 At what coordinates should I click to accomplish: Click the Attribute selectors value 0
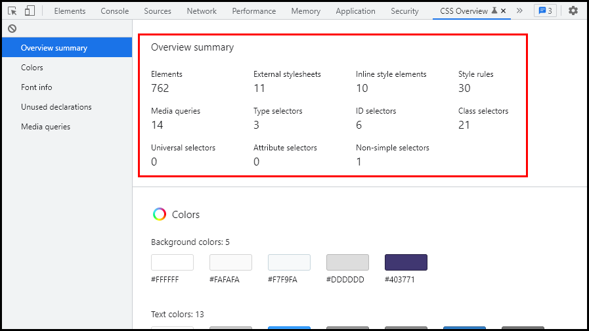click(256, 162)
